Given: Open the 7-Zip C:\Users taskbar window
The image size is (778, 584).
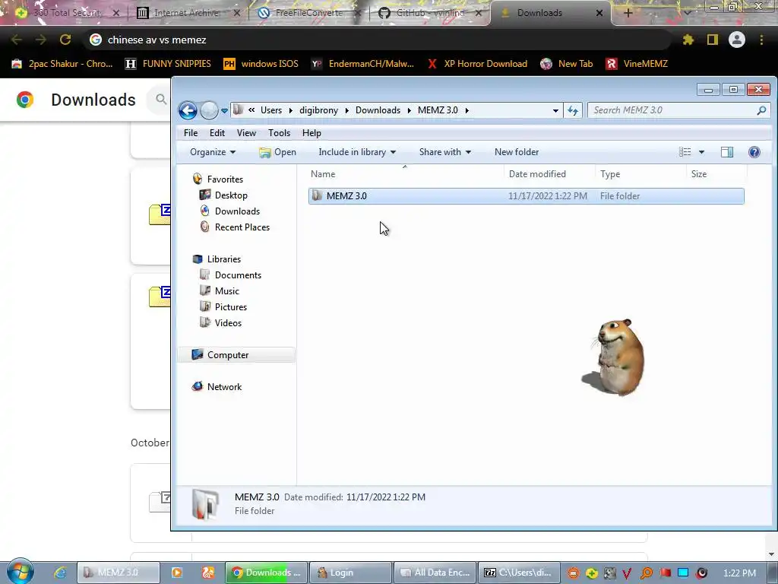Looking at the screenshot, I should click(520, 573).
